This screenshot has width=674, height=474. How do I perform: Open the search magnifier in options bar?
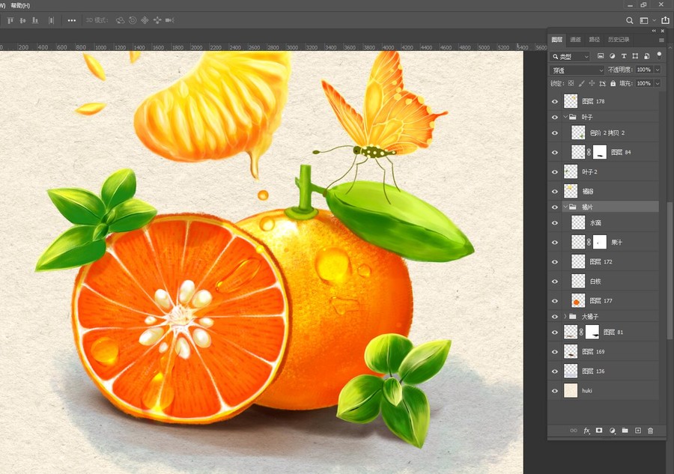point(629,20)
